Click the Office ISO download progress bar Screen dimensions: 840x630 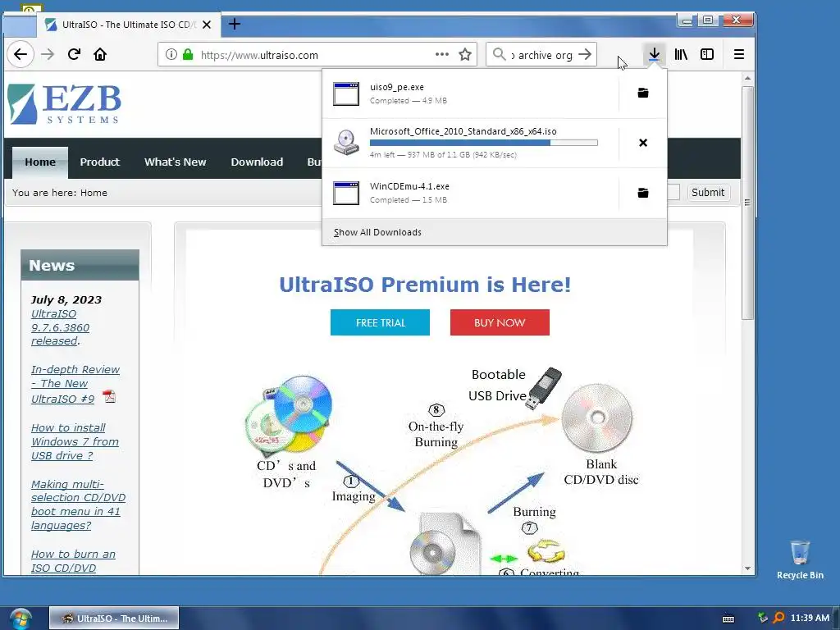(x=484, y=143)
